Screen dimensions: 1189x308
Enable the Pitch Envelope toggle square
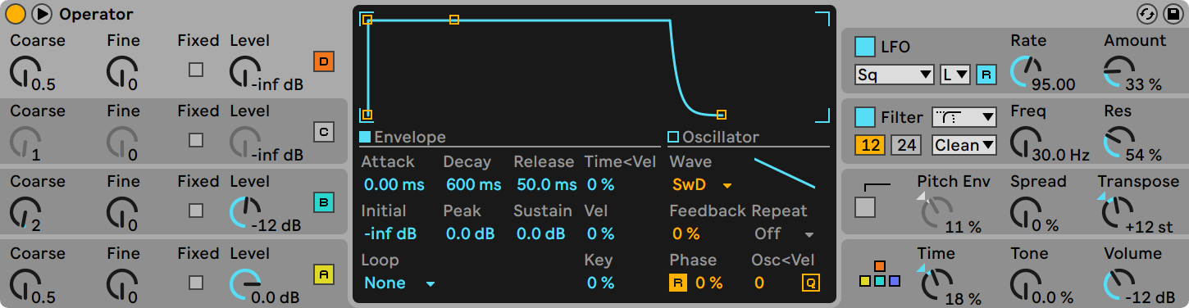pos(865,207)
